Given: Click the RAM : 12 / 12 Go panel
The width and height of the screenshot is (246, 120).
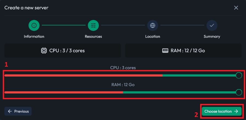Looking at the screenshot, I should (x=183, y=51).
